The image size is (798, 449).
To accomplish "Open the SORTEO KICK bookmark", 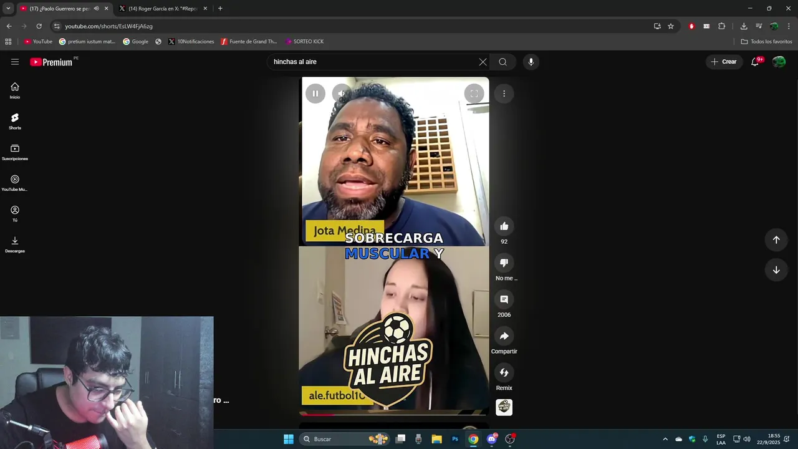I will click(x=305, y=42).
